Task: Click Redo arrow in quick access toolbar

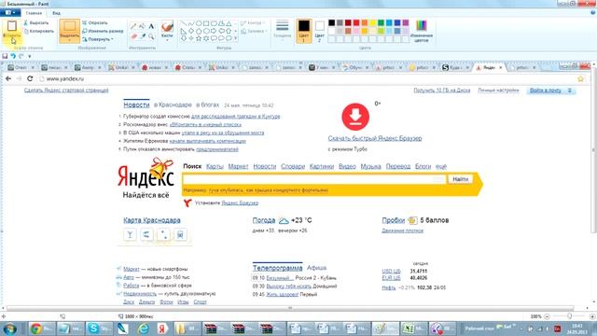Action: pos(21,56)
